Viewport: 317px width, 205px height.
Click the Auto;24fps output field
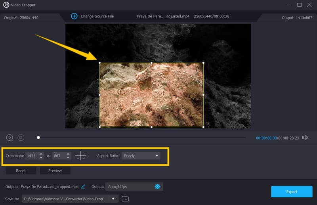coord(129,187)
